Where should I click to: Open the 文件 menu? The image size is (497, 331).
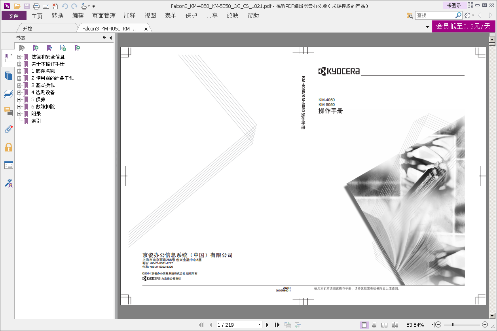pyautogui.click(x=14, y=15)
